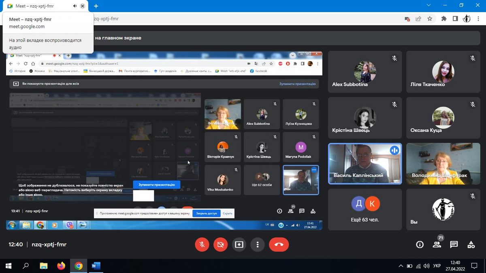Viewport: 486px width, 273px height.
Task: Toggle the camera on/off button
Action: 220,245
